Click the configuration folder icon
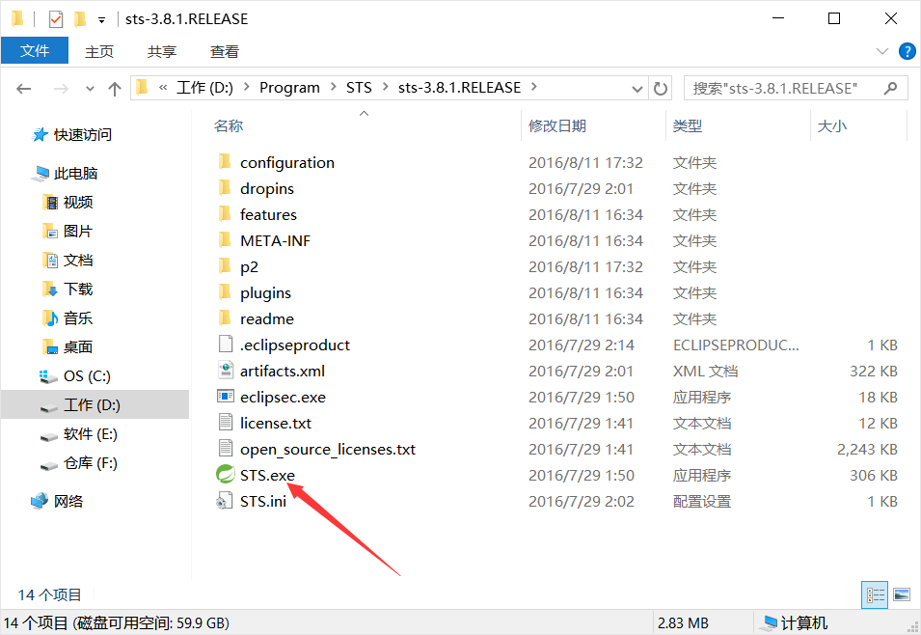This screenshot has height=635, width=921. coord(225,162)
